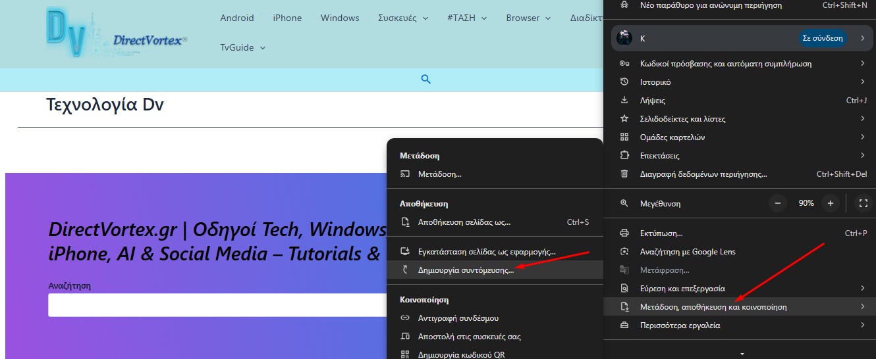Click the Αναζήτηση search input field
This screenshot has height=359, width=876.
(217, 305)
